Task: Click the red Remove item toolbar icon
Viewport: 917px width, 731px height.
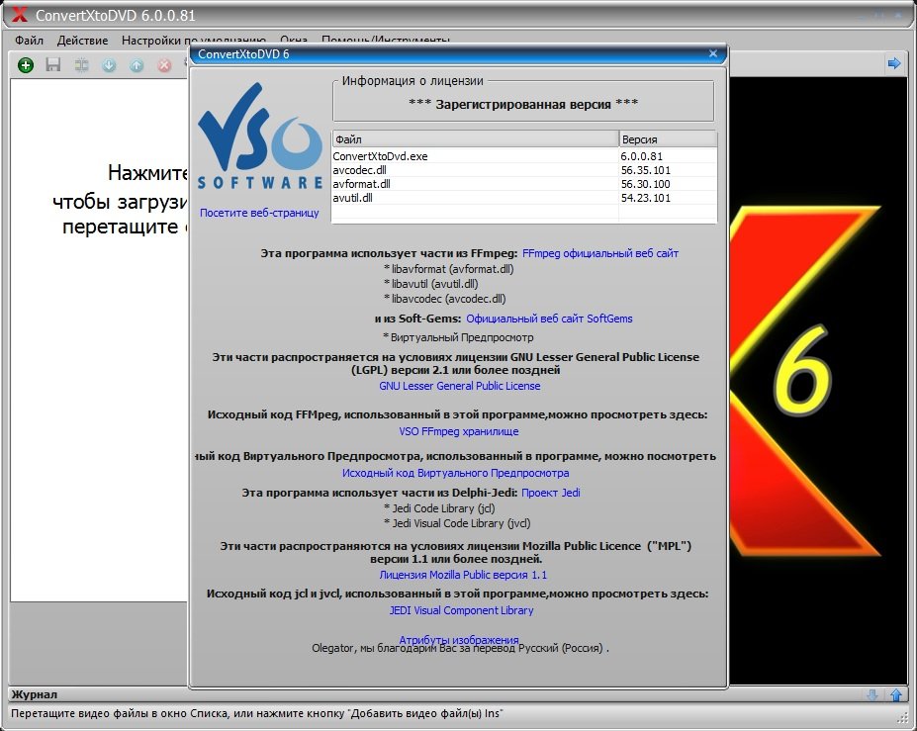Action: click(x=164, y=65)
